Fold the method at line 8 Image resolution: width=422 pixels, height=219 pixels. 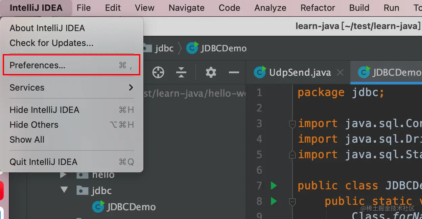pyautogui.click(x=292, y=202)
